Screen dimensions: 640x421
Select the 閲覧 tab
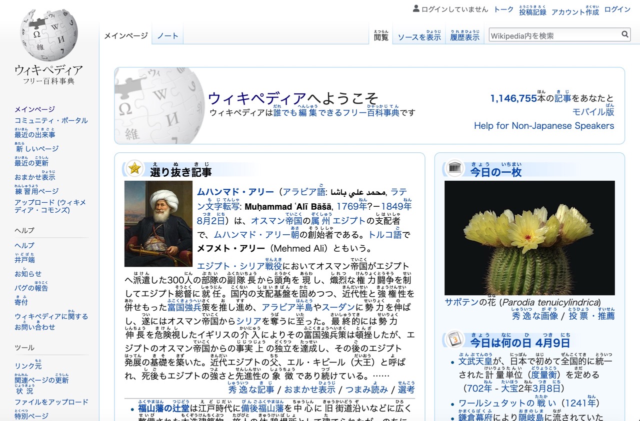[x=381, y=35]
